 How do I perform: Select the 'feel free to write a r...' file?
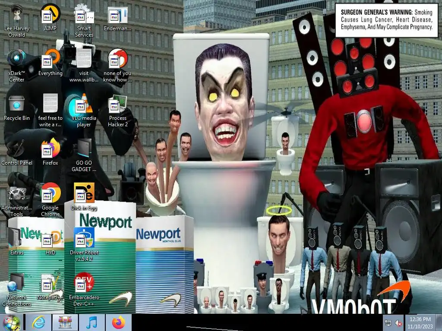(50, 111)
